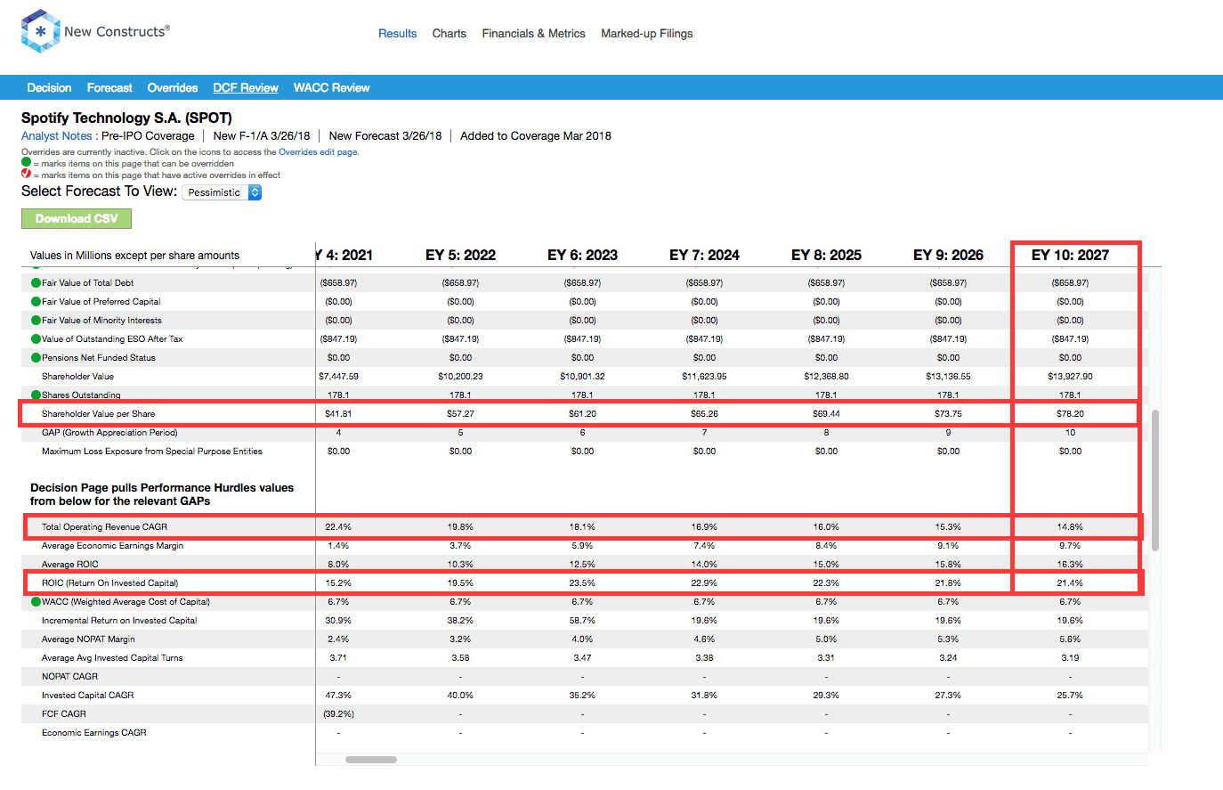
Task: Click override icon for Value of Outstanding ESO
Action: click(x=36, y=338)
